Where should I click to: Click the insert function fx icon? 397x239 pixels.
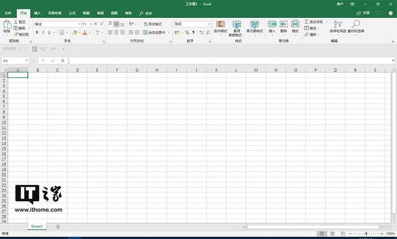click(63, 61)
